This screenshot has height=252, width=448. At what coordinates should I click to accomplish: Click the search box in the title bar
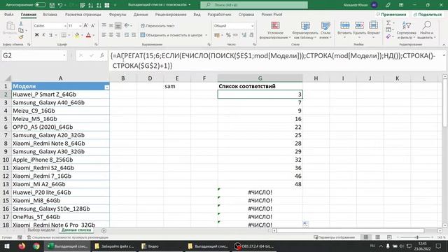pyautogui.click(x=254, y=5)
